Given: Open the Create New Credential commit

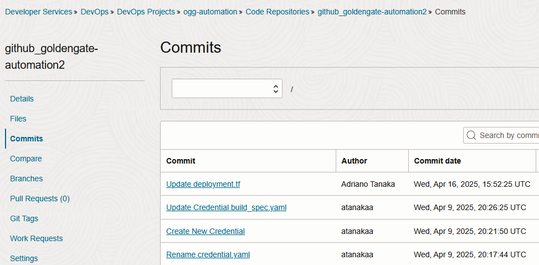Looking at the screenshot, I should pyautogui.click(x=206, y=231).
